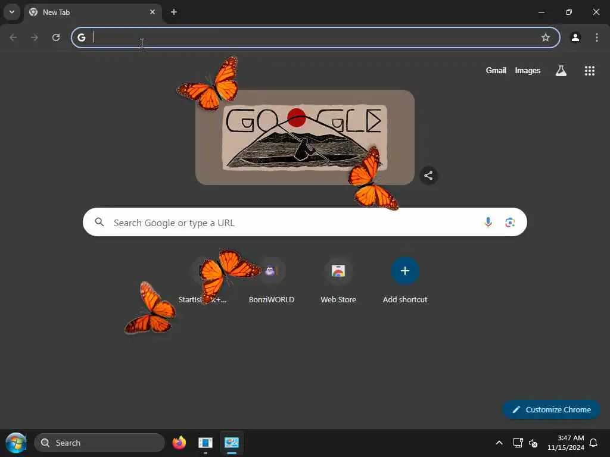Open the Google Doodle image
Image resolution: width=610 pixels, height=457 pixels.
pyautogui.click(x=304, y=137)
